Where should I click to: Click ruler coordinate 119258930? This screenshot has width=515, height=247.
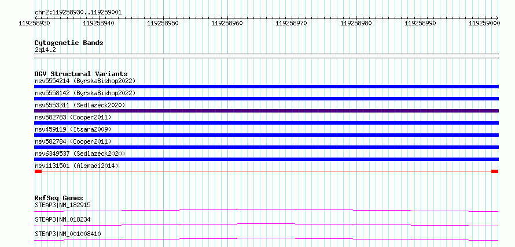click(x=35, y=23)
